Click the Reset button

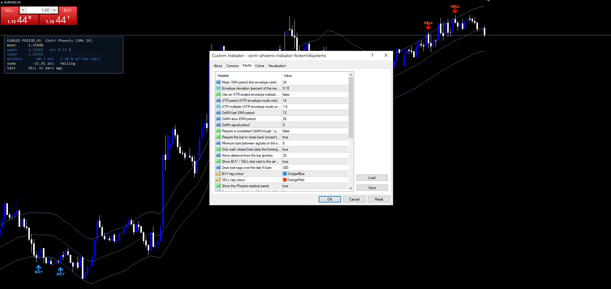pos(379,199)
